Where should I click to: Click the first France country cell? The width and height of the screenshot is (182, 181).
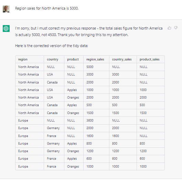(x=51, y=136)
